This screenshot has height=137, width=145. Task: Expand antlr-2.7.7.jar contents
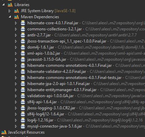pyautogui.click(x=16, y=35)
